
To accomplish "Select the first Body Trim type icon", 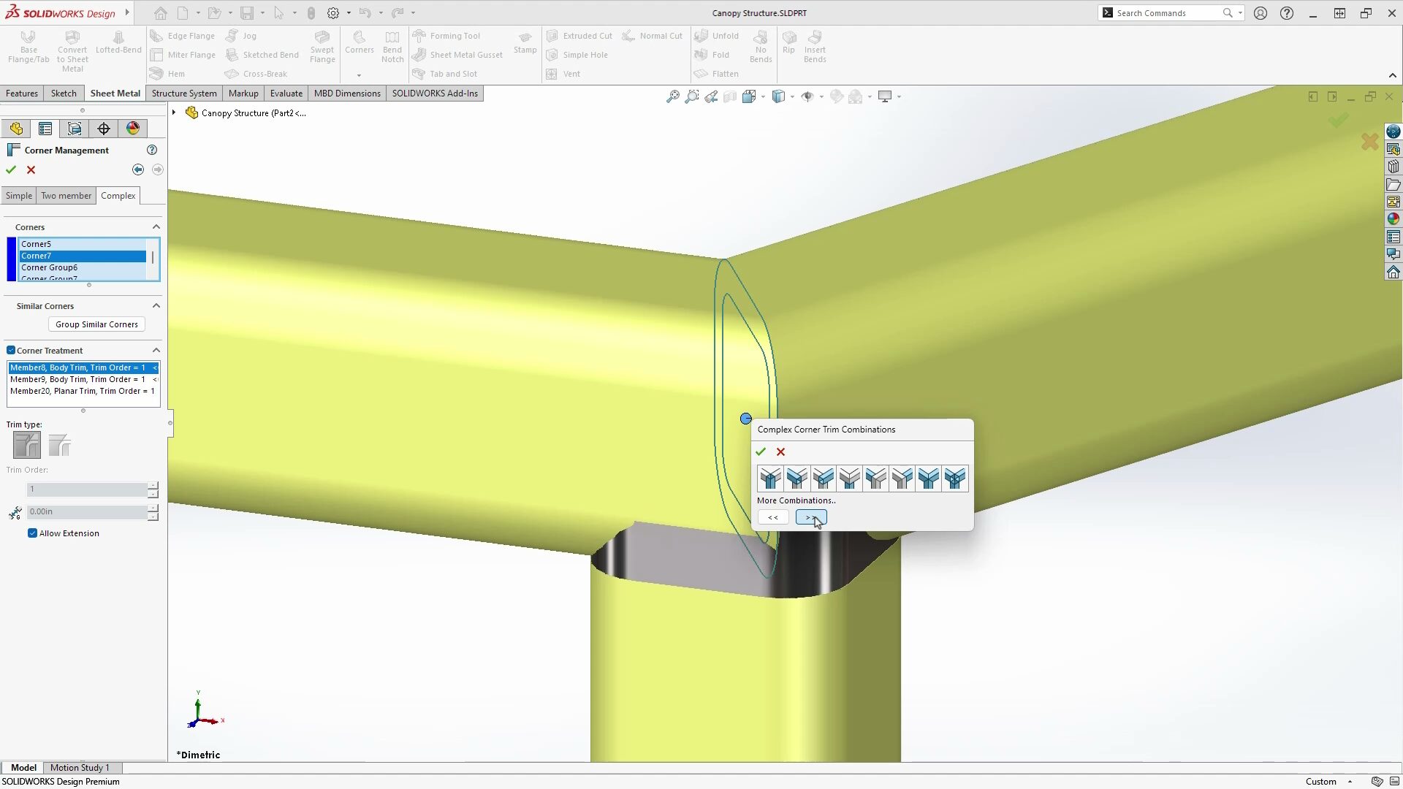I will tap(27, 445).
